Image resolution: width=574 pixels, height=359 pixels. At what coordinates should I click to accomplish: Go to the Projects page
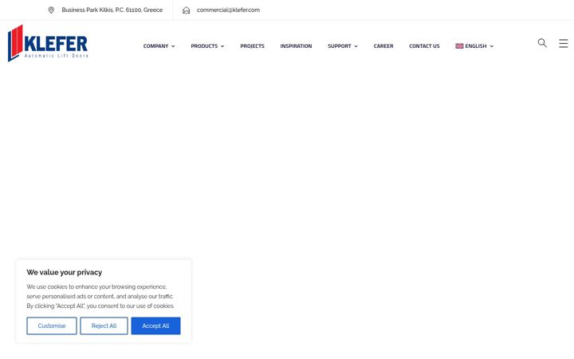point(252,45)
